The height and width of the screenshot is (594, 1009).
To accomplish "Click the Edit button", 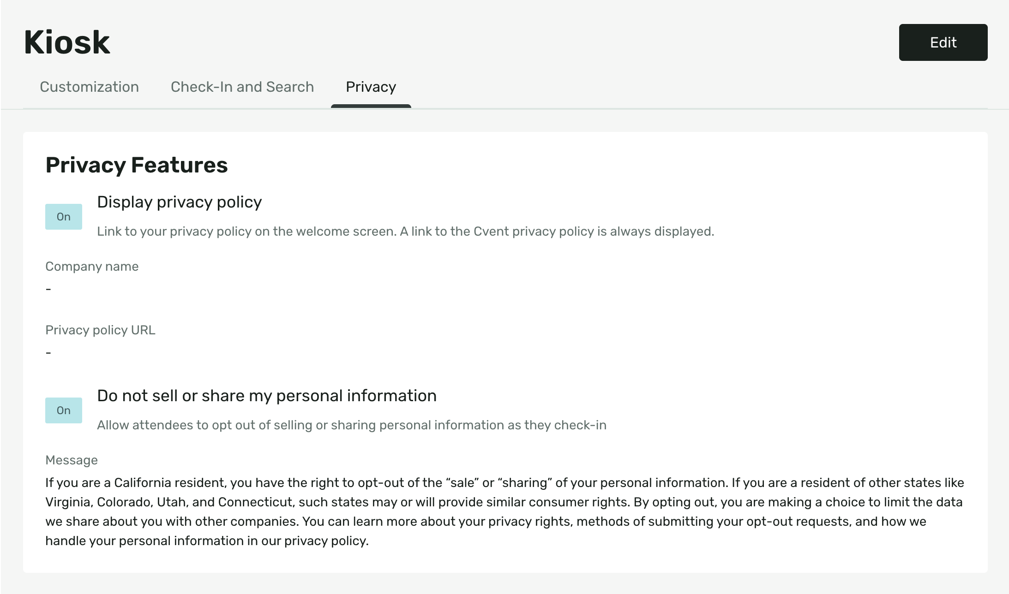I will 943,42.
